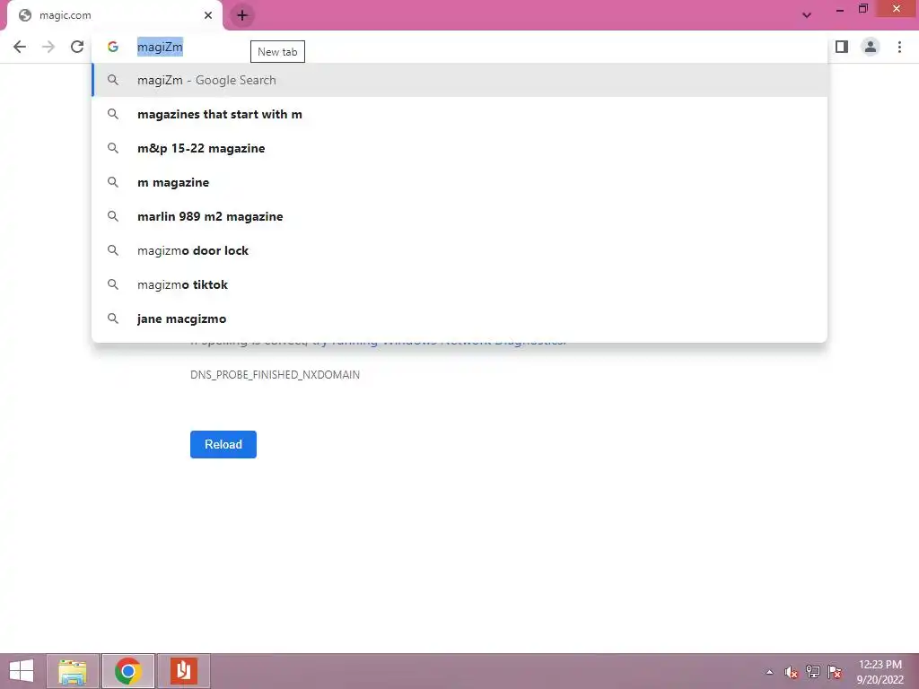The width and height of the screenshot is (919, 689).
Task: Open the tab search chevron
Action: pos(807,15)
